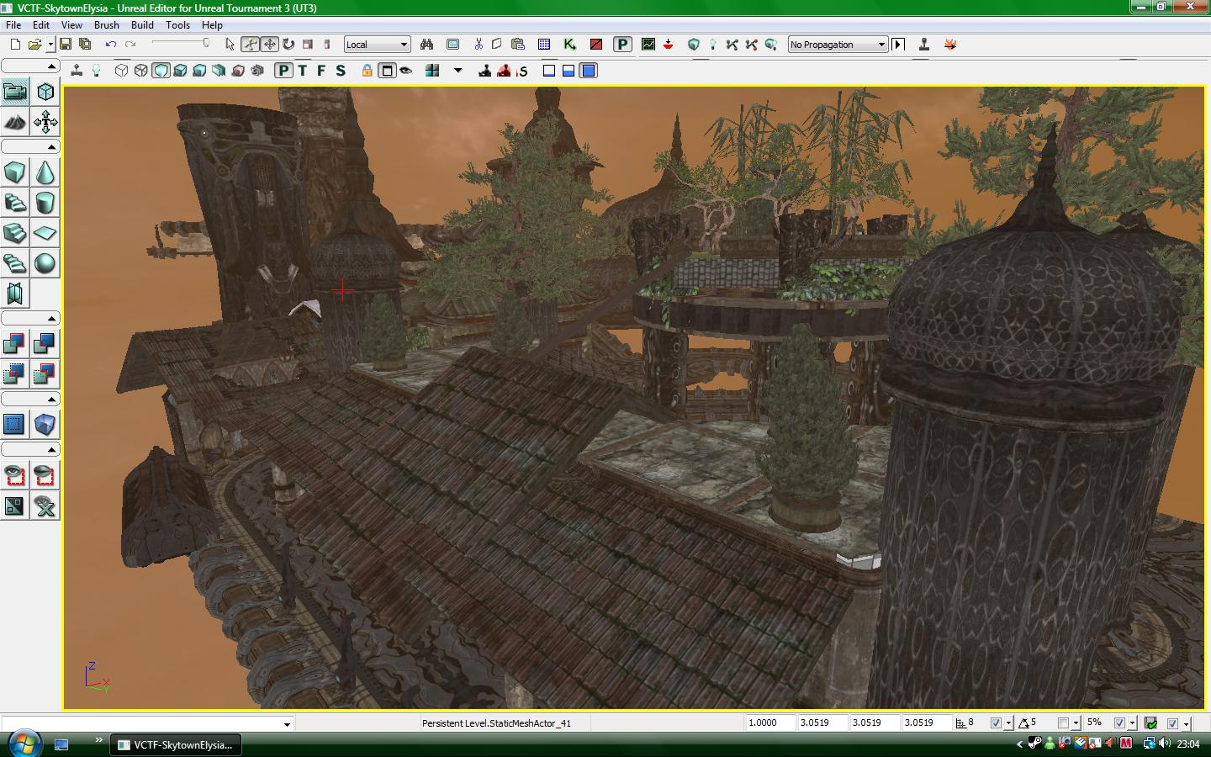Select the Sphere builder brush
This screenshot has width=1211, height=757.
[45, 264]
